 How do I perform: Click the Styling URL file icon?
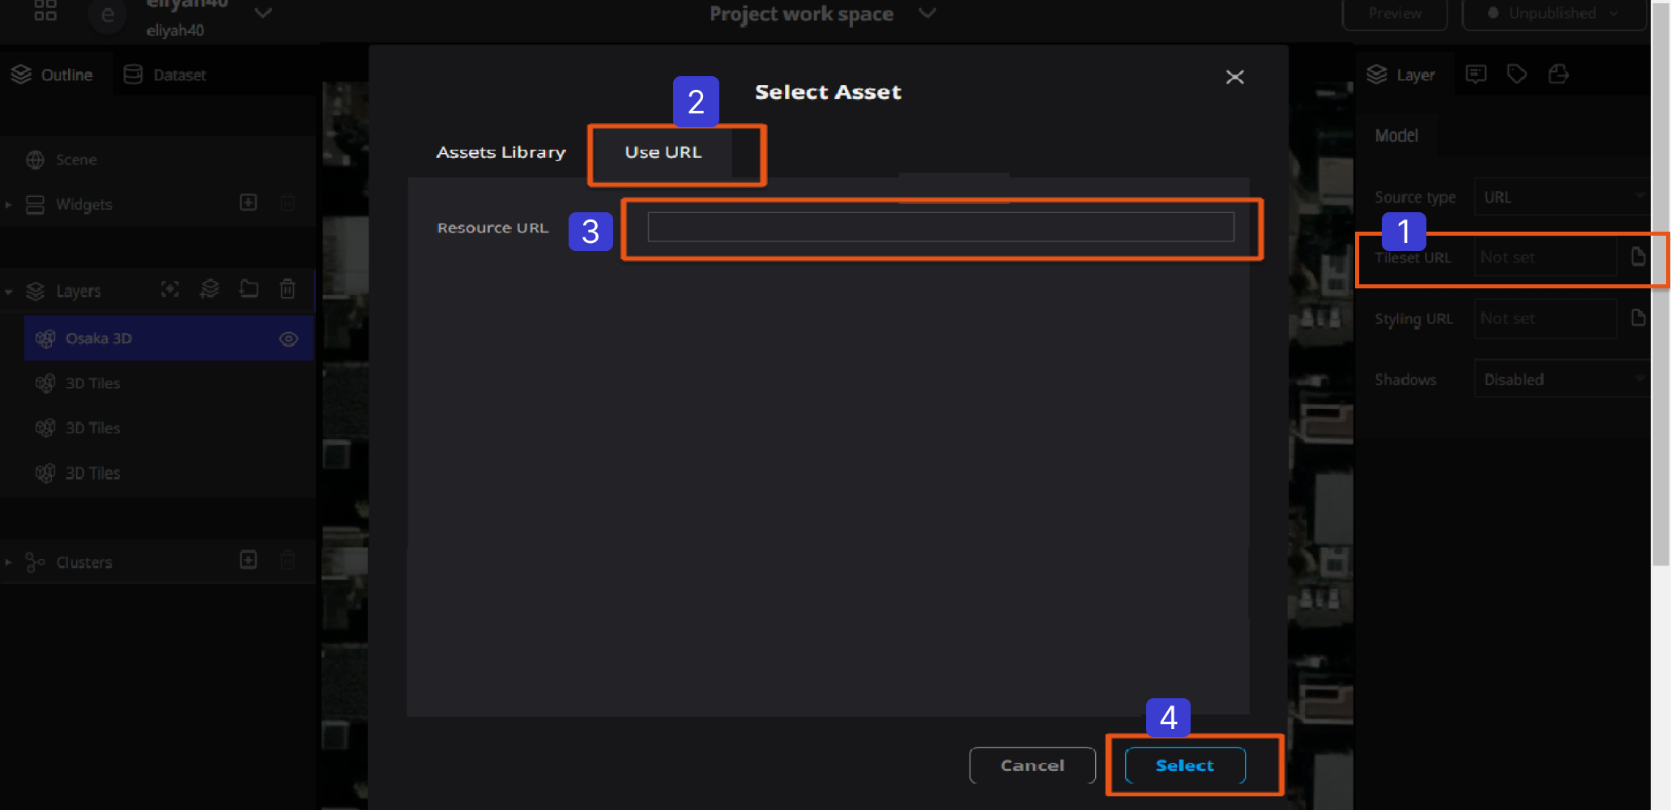coord(1638,318)
